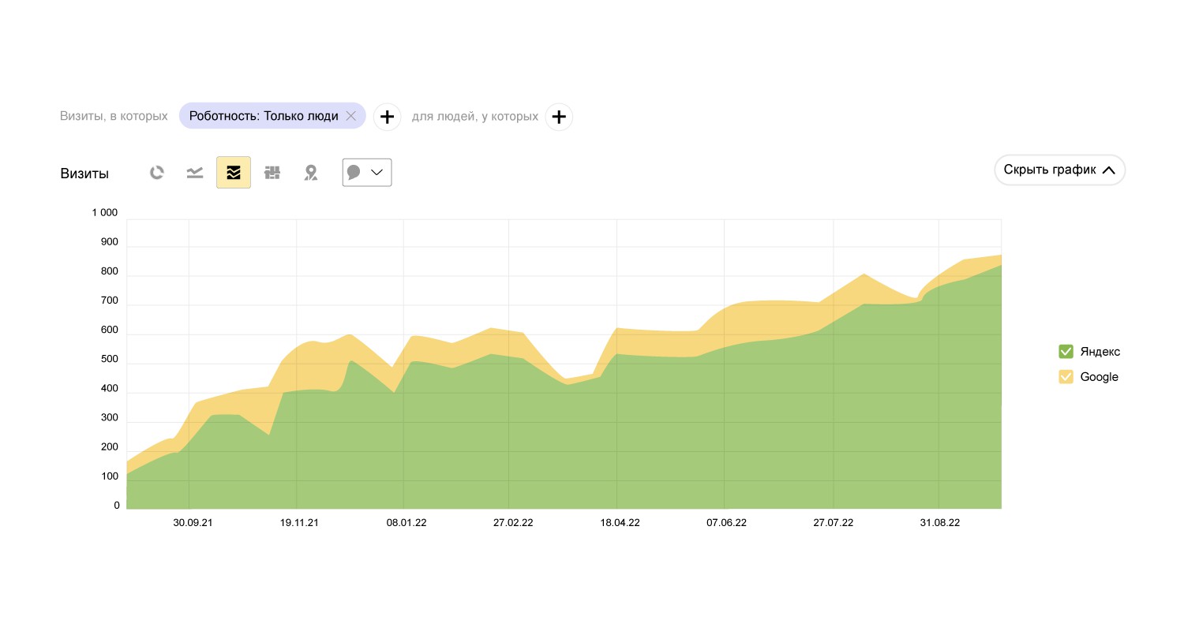Image resolution: width=1184 pixels, height=631 pixels.
Task: Add a visit condition with plus after 'Роботность'
Action: (x=387, y=117)
